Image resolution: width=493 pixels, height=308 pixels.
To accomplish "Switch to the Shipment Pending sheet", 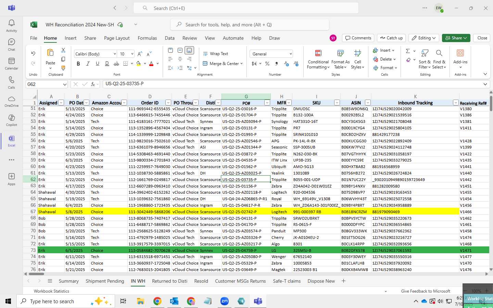I will [x=105, y=281].
